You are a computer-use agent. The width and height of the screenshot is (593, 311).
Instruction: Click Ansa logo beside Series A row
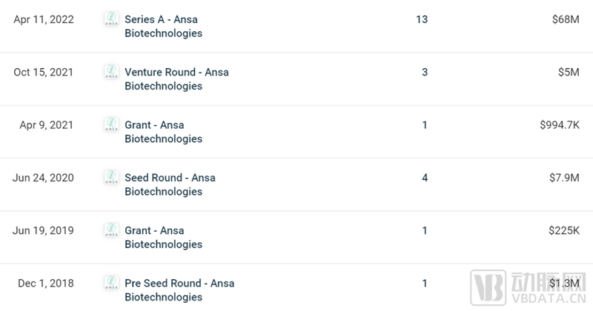111,19
